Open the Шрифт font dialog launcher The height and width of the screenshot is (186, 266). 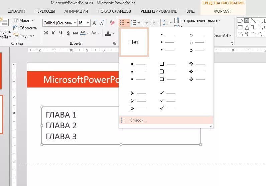coord(114,43)
